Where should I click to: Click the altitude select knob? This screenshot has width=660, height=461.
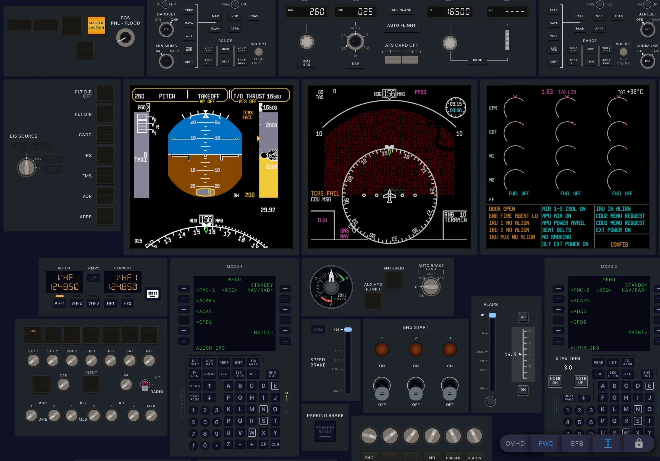click(450, 43)
